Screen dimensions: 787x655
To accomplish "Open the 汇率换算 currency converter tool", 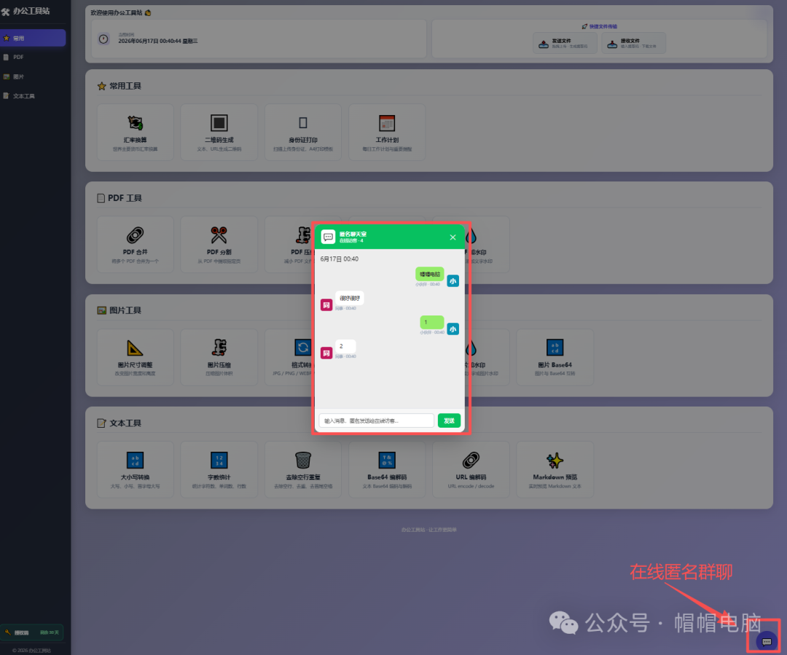I will click(135, 133).
